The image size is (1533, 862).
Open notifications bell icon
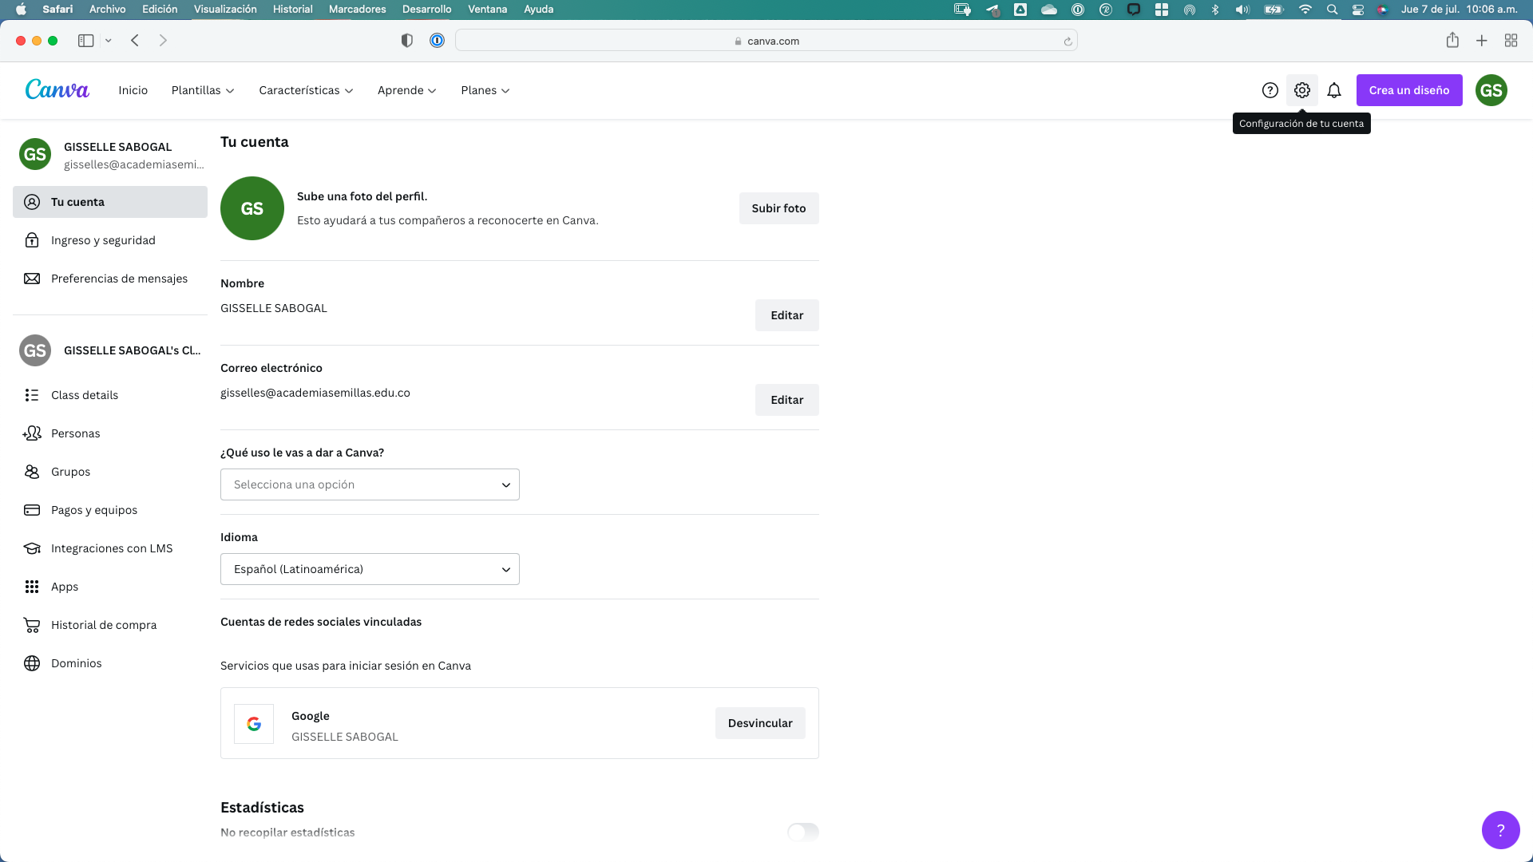pyautogui.click(x=1333, y=90)
